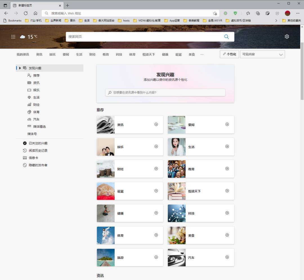The width and height of the screenshot is (304, 280).
Task: Select the 悦读天下 navigation tab
Action: [x=149, y=55]
